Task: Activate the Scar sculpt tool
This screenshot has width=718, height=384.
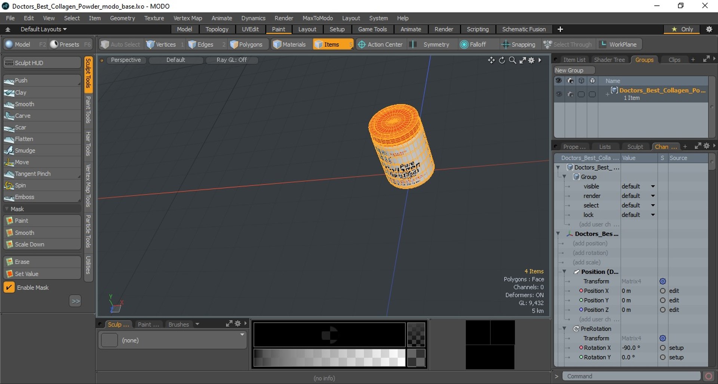Action: click(42, 127)
